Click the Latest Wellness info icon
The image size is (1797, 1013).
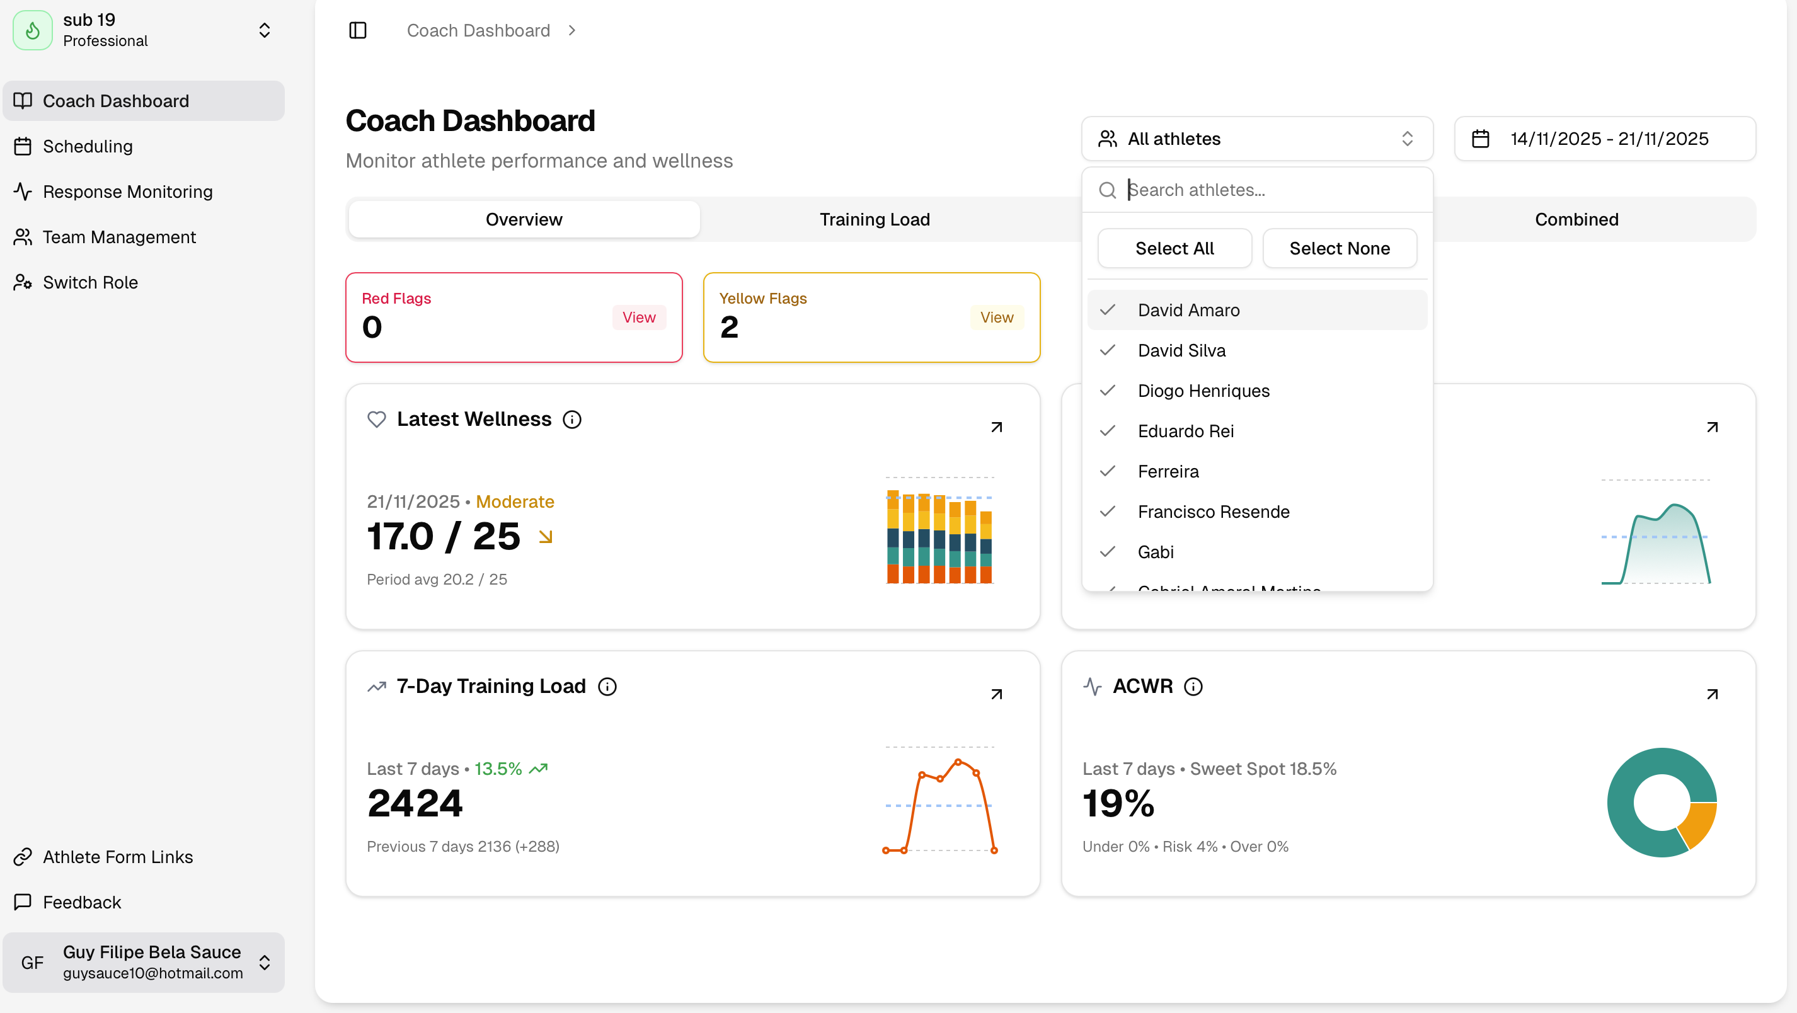[x=572, y=420]
